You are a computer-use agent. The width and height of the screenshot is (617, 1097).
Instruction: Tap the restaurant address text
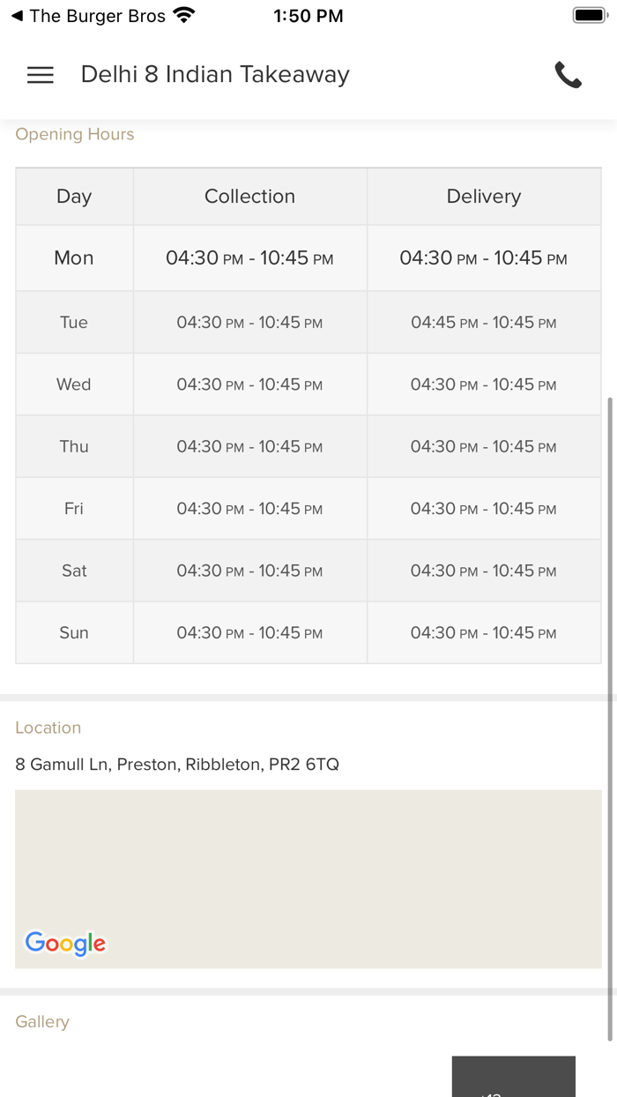tap(177, 765)
